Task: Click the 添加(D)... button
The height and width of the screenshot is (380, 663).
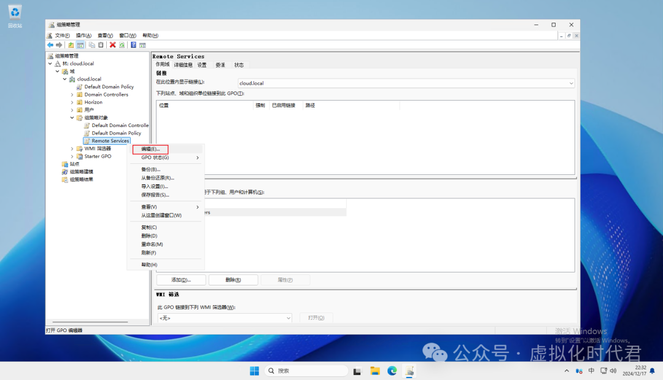Action: tap(180, 280)
